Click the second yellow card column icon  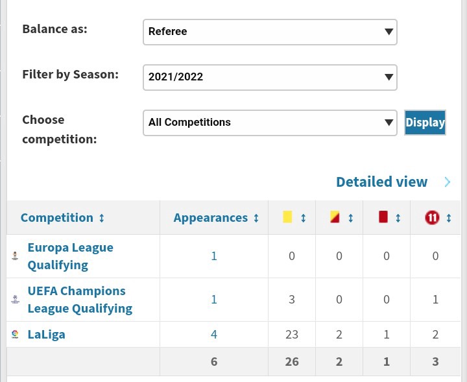pyautogui.click(x=335, y=217)
